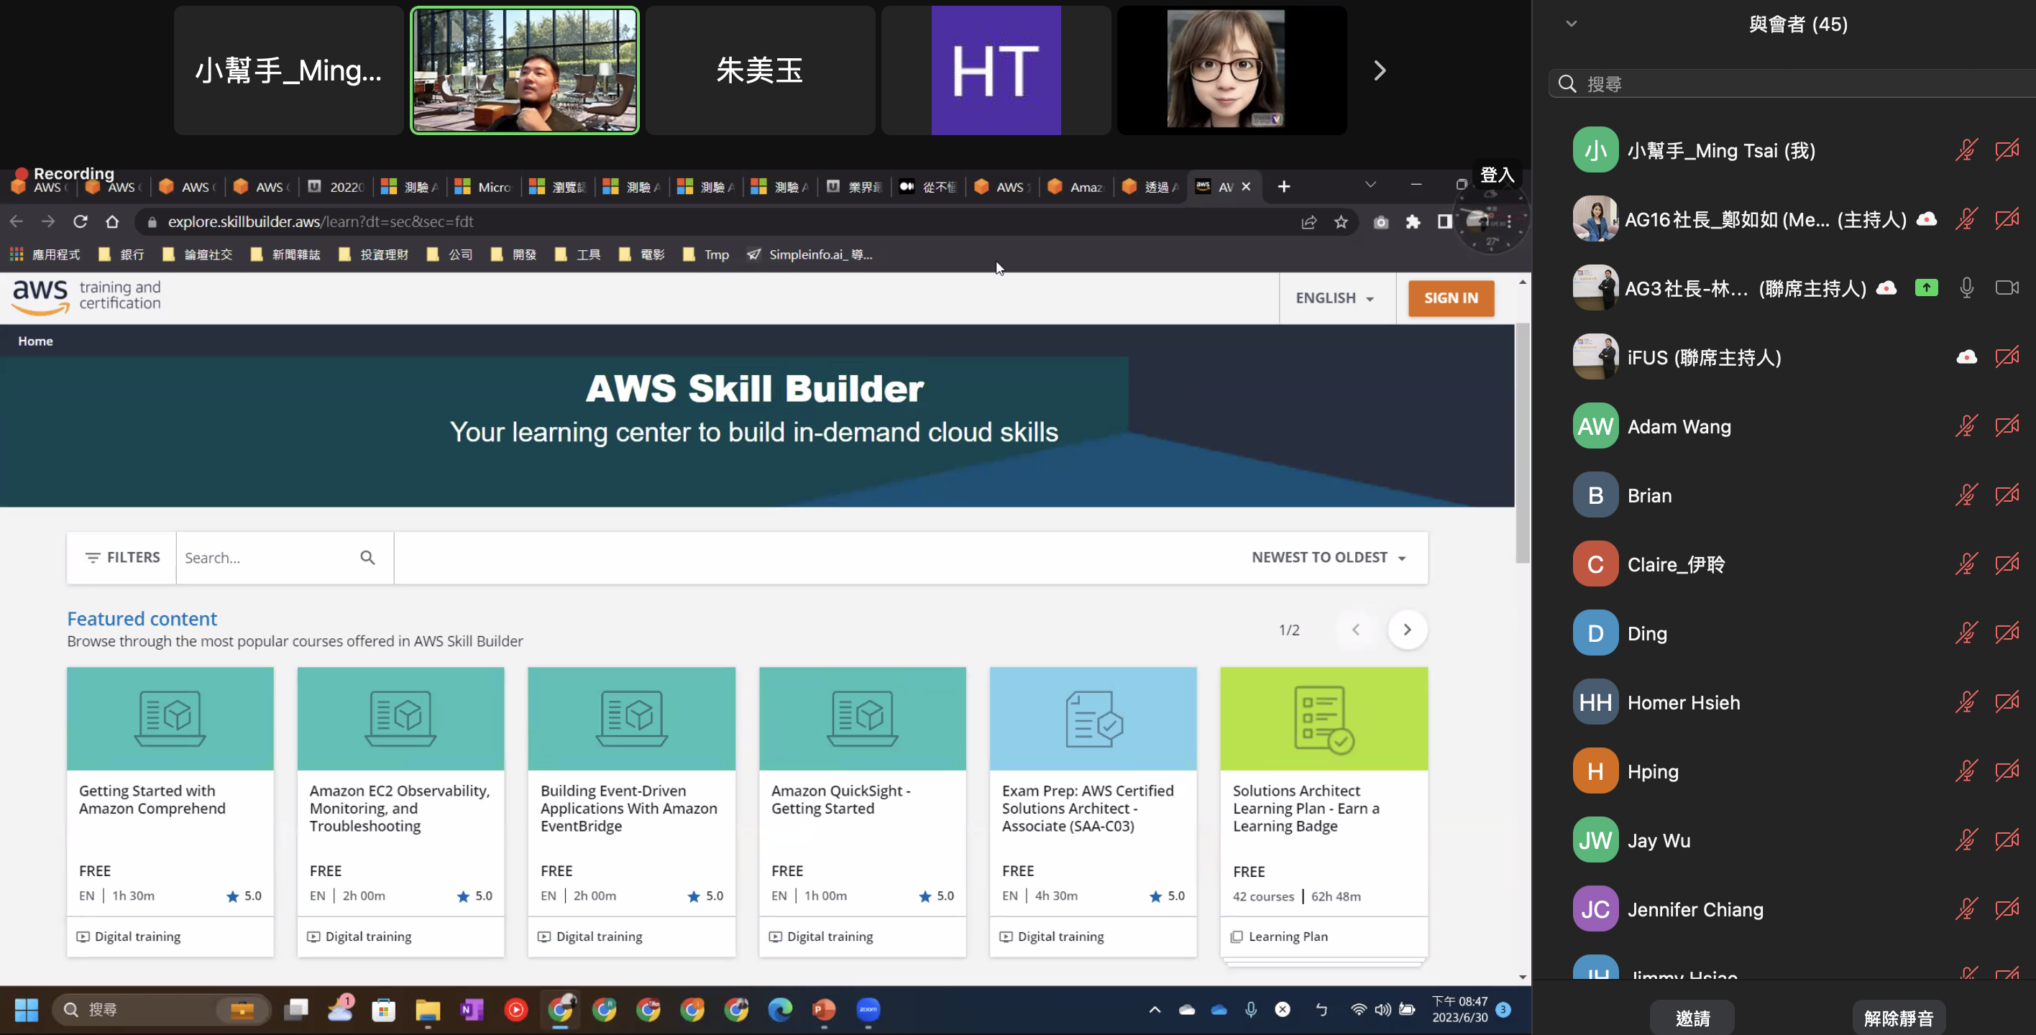This screenshot has width=2036, height=1035.
Task: Toggle Adam Wang's muted microphone icon
Action: coord(1966,427)
